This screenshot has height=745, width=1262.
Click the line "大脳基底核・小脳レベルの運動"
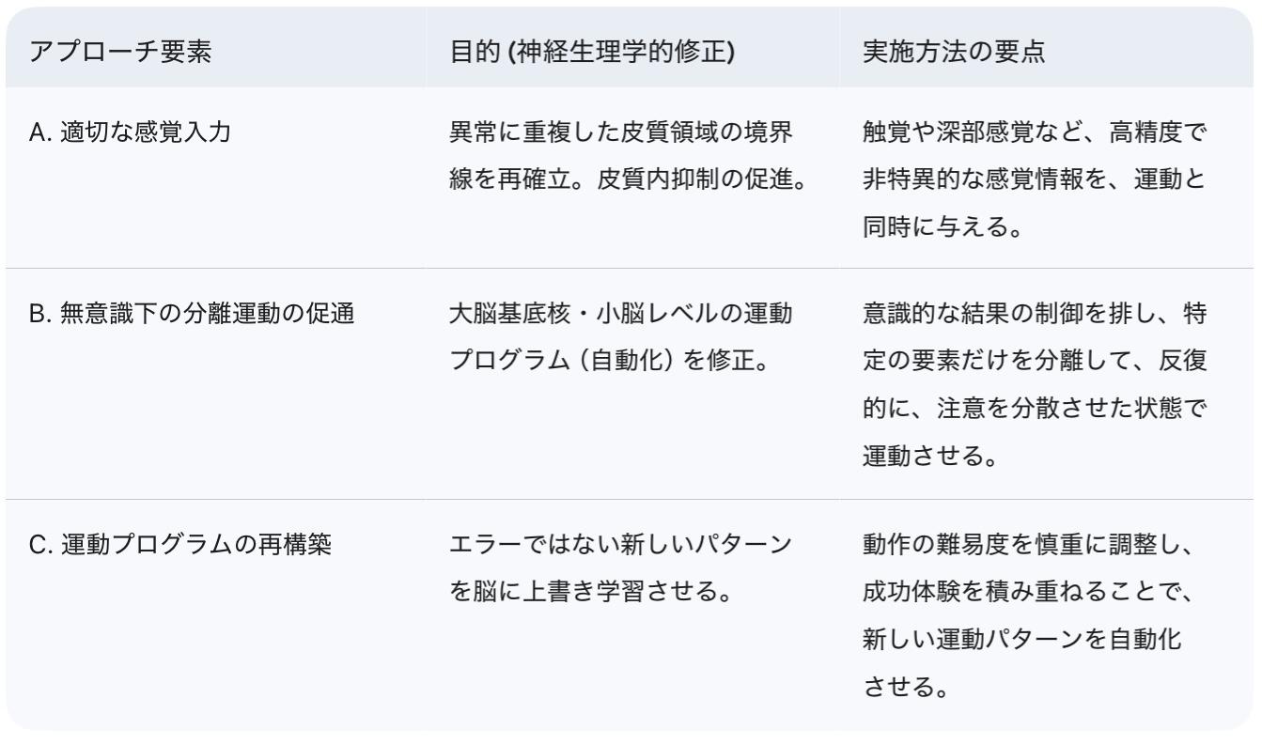pyautogui.click(x=620, y=315)
